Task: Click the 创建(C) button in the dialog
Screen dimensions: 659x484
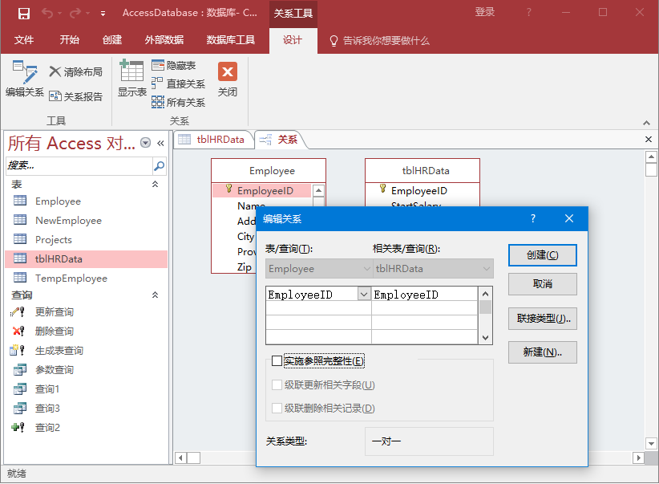Action: coord(542,255)
